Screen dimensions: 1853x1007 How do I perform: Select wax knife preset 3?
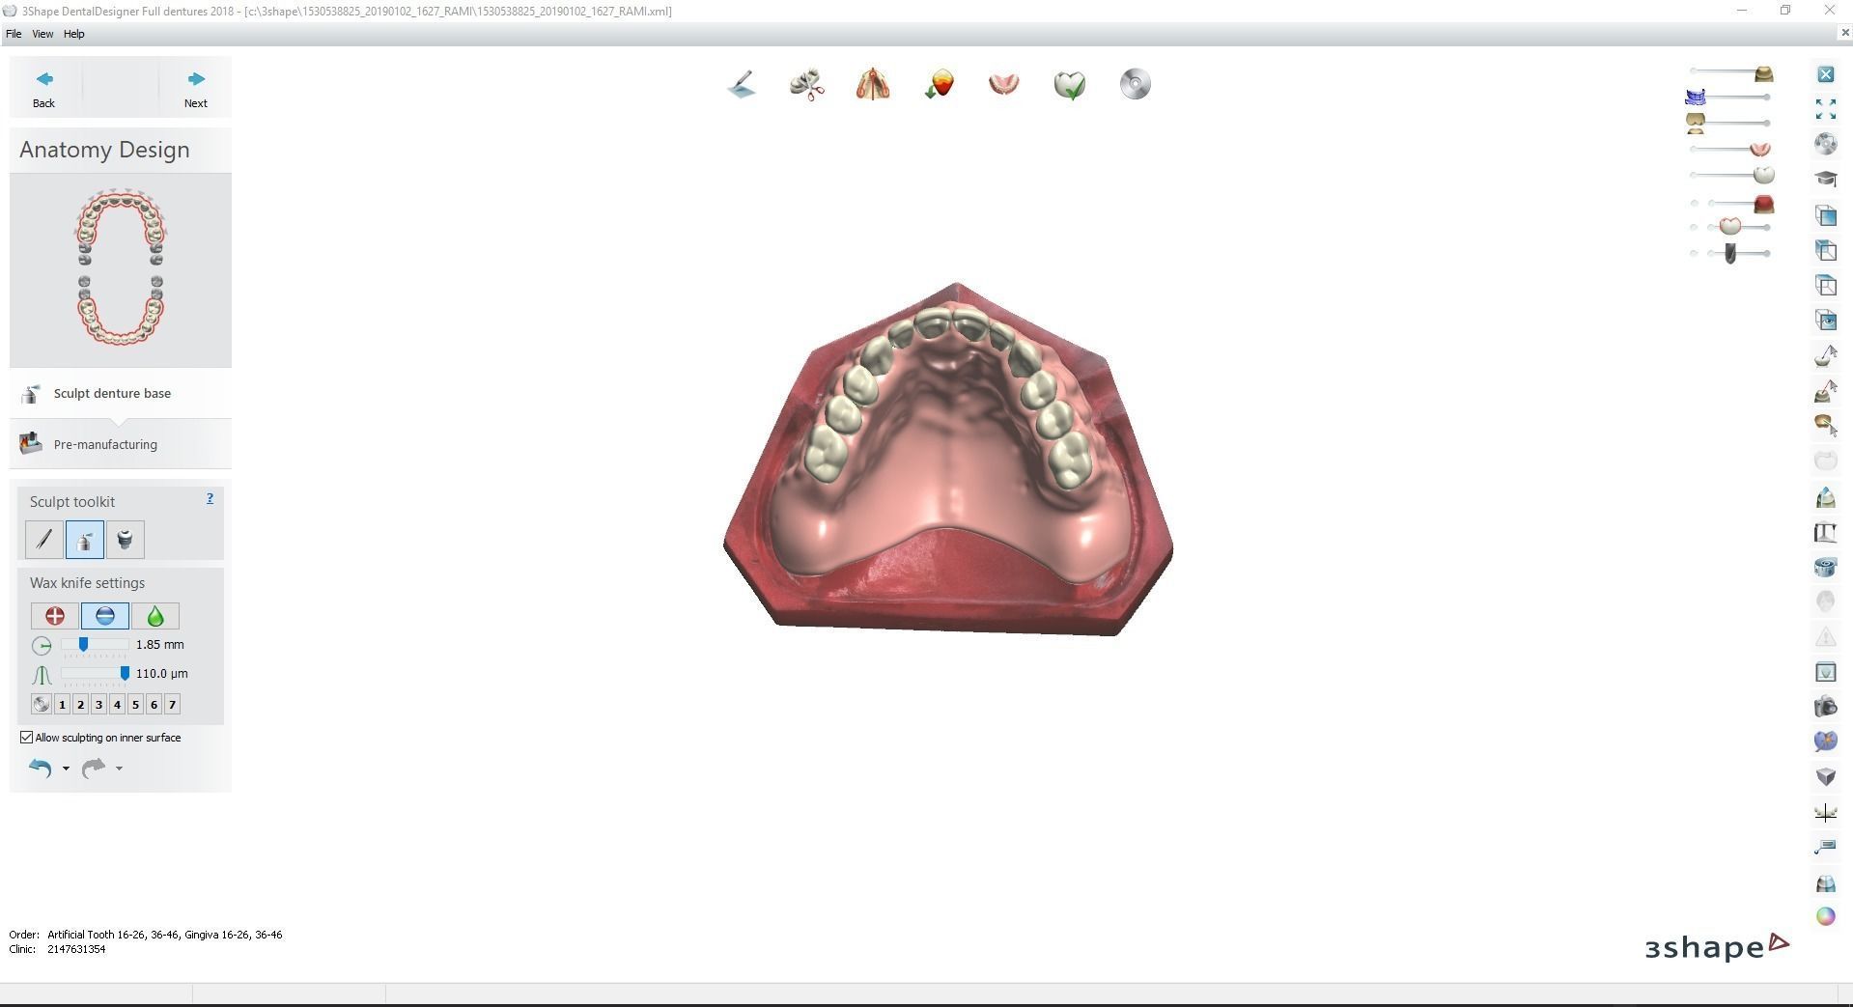click(x=99, y=705)
